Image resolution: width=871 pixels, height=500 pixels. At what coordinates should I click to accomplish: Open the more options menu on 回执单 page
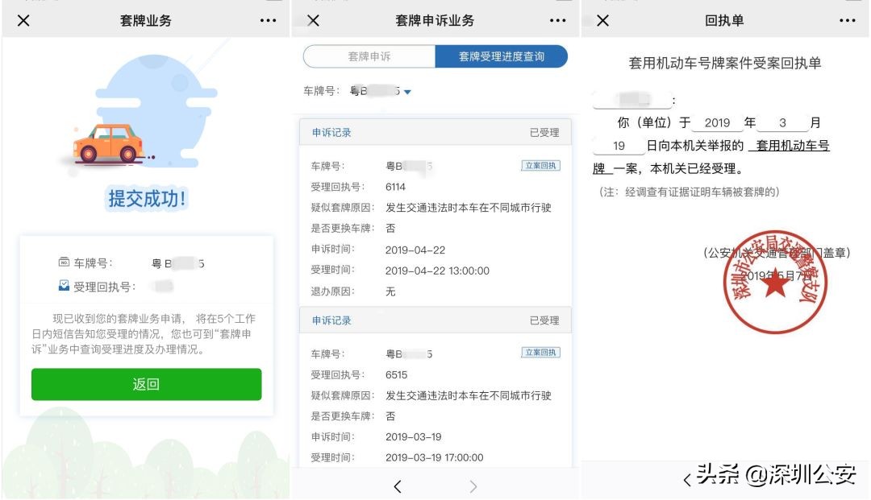[847, 19]
